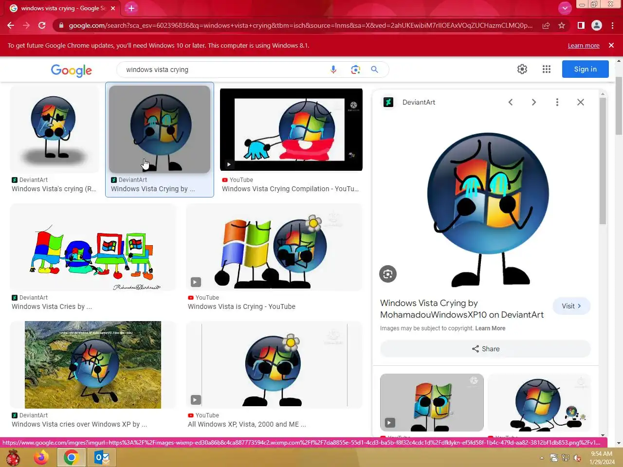Select the highlighted Windows Vista Crying by thumbnail

pos(160,129)
